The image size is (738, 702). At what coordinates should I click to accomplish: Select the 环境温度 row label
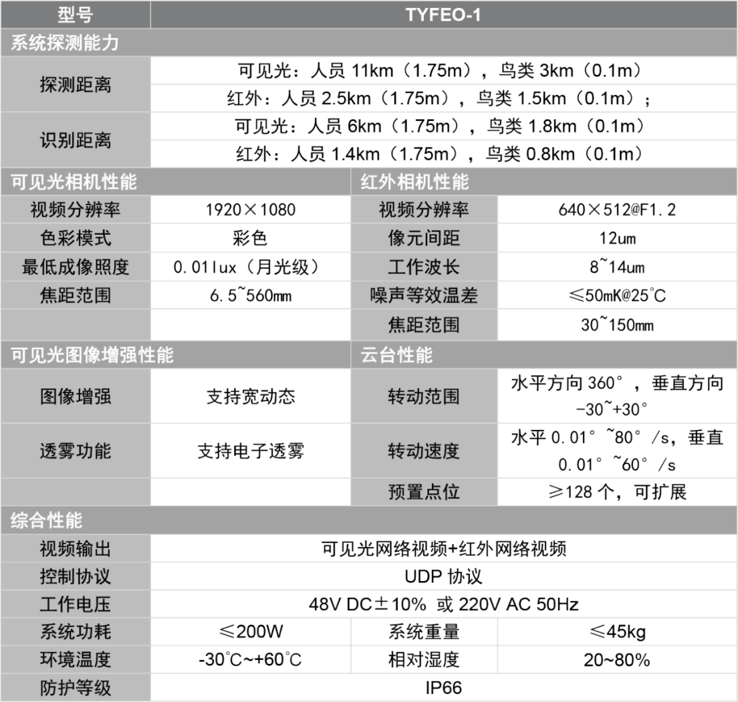[76, 659]
